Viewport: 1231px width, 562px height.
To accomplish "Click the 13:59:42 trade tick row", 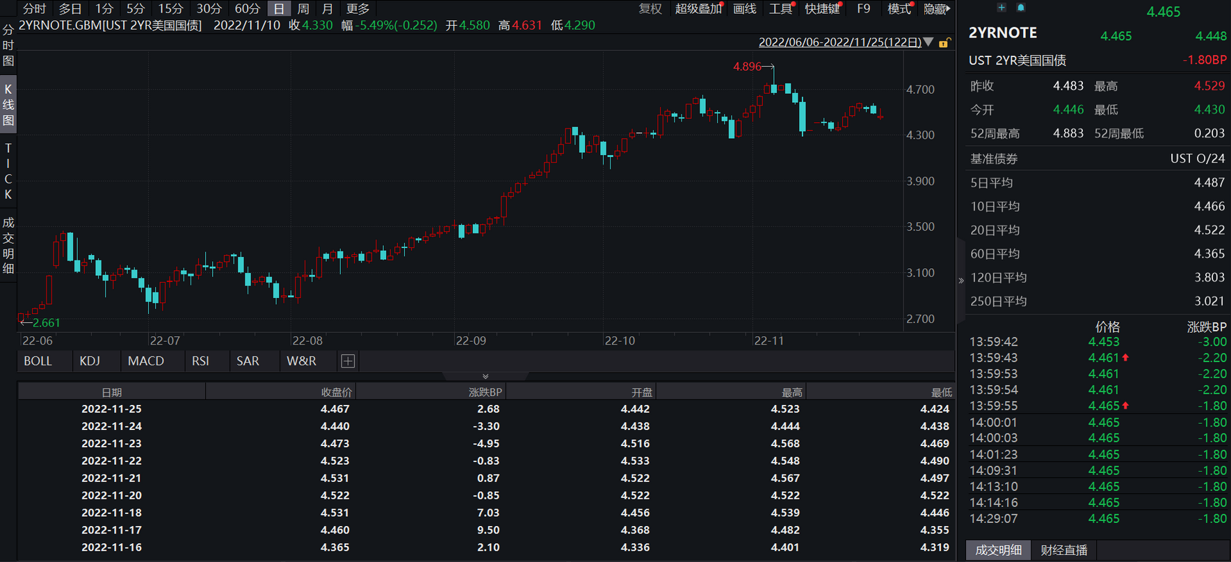I will [x=1097, y=342].
